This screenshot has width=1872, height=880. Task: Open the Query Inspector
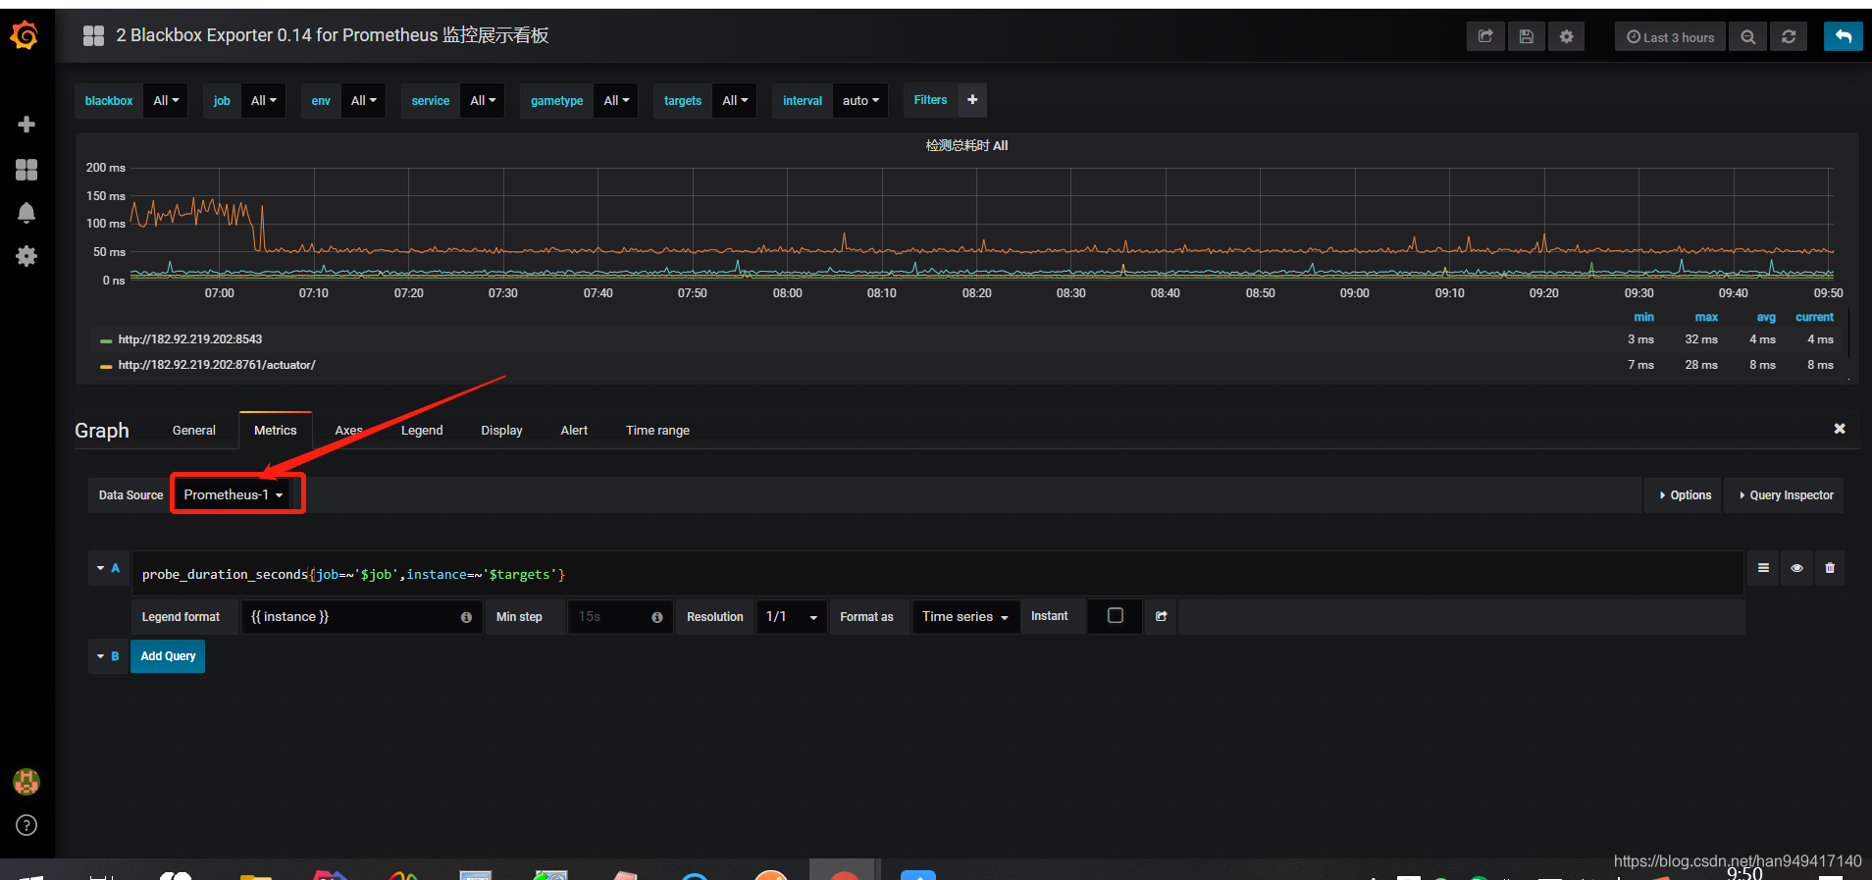[1785, 495]
